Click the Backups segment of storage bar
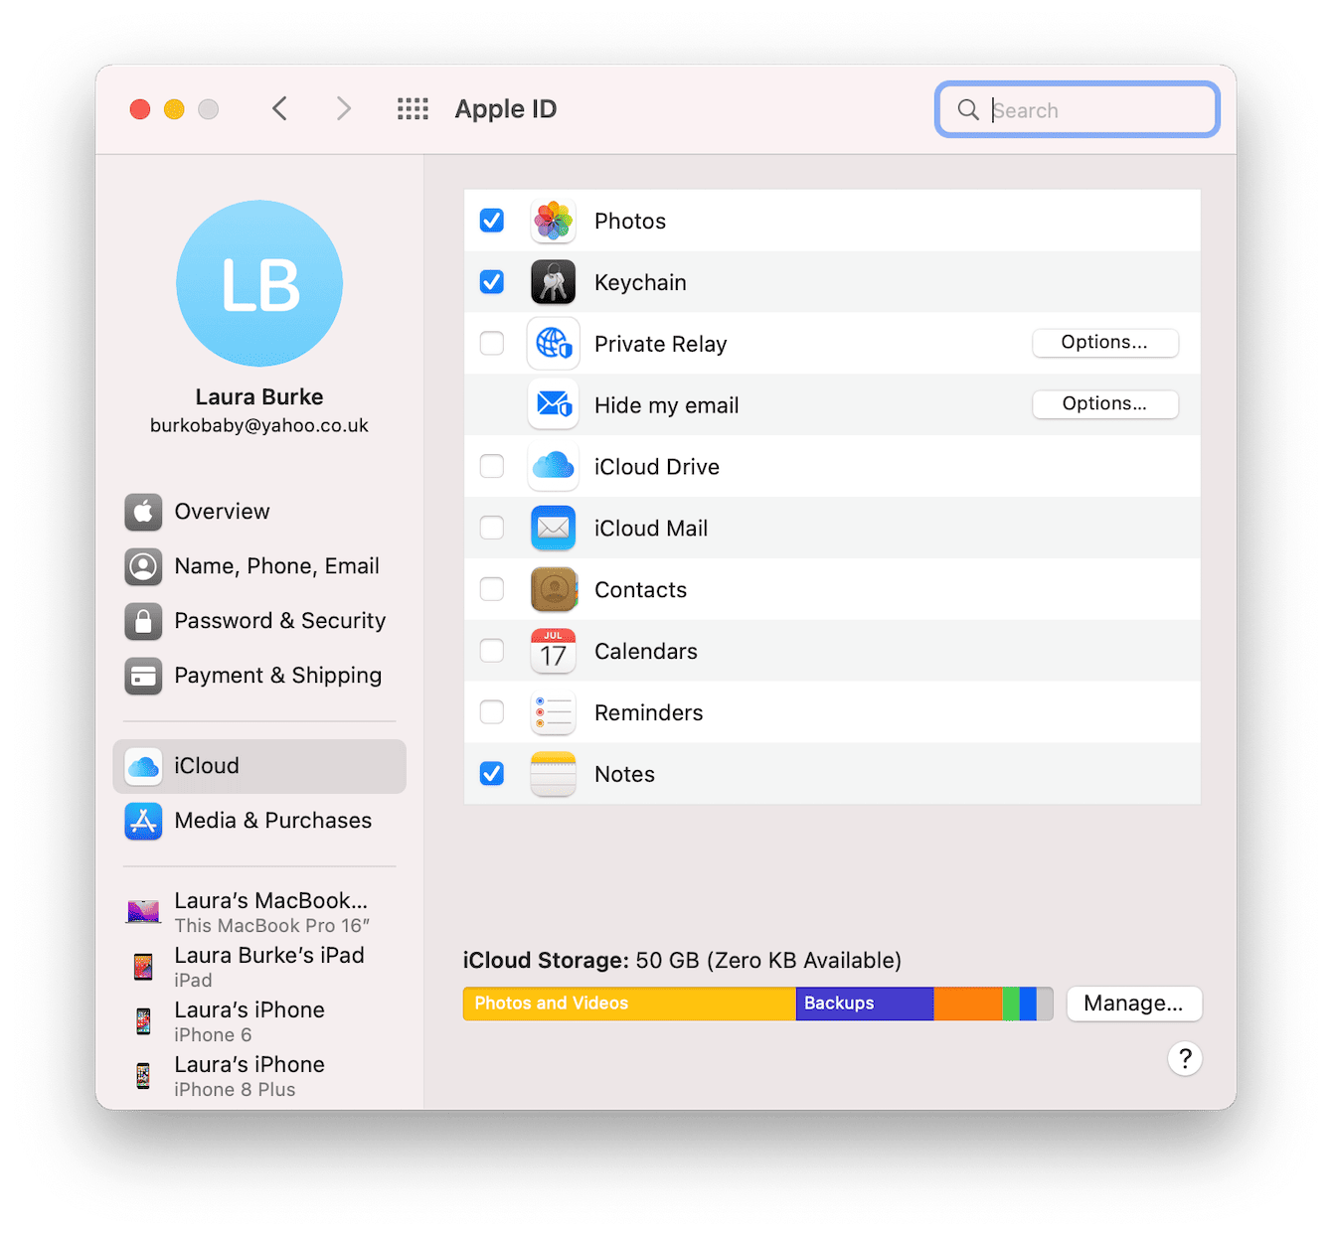This screenshot has width=1332, height=1236. pos(863,1004)
